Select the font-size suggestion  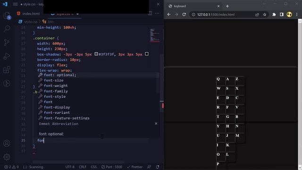98,80
